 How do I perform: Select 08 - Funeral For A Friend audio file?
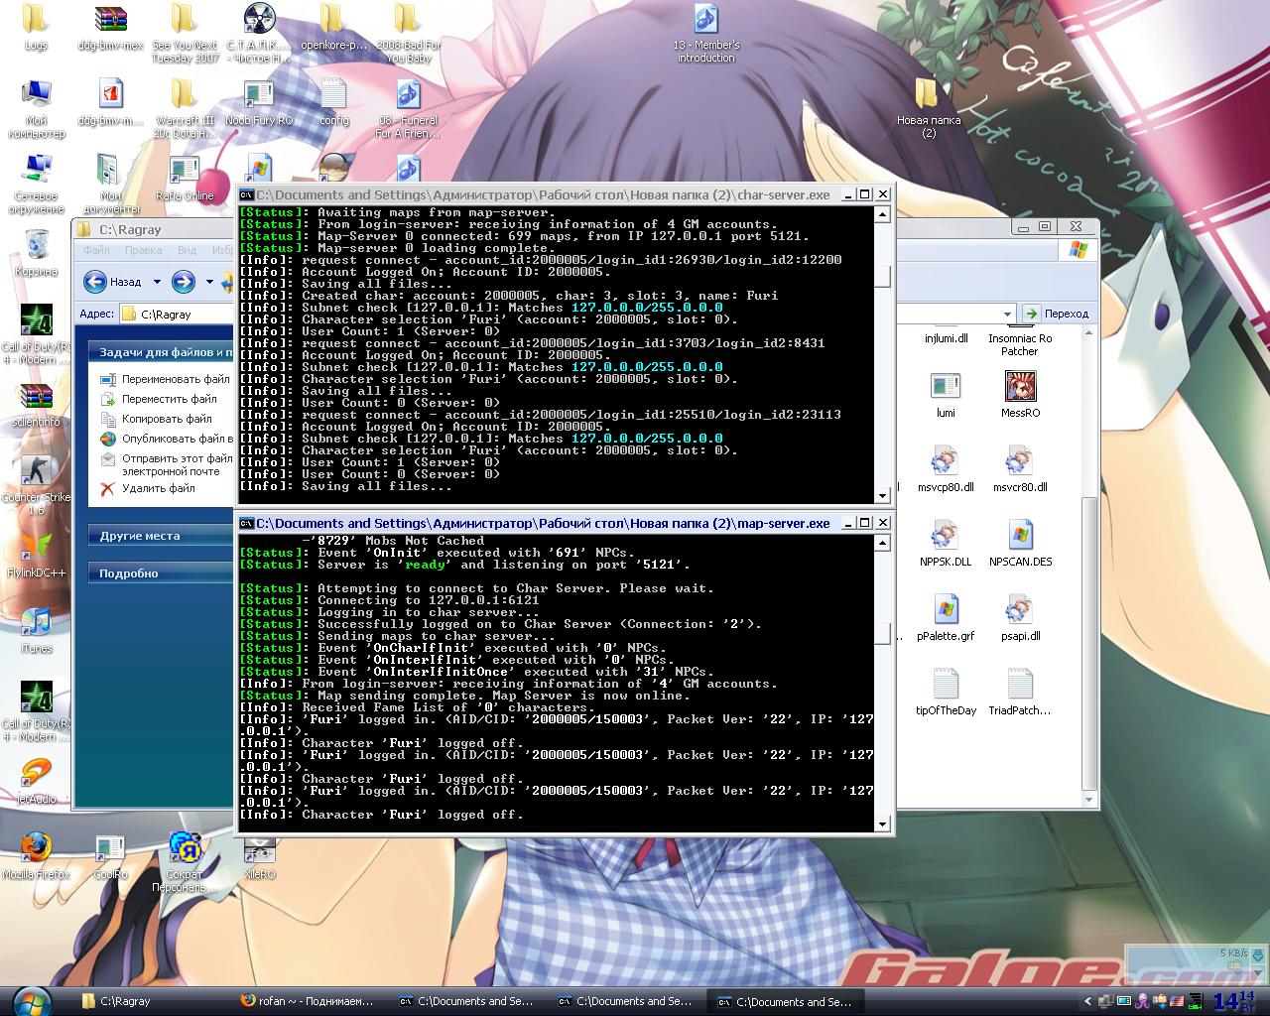click(x=408, y=109)
